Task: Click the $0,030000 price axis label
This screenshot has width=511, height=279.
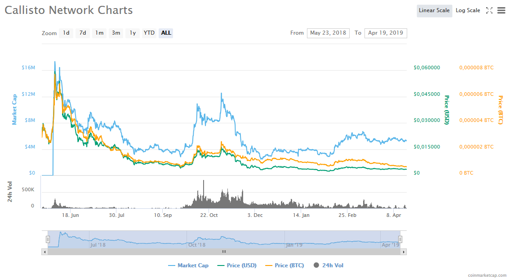Action: click(x=427, y=121)
